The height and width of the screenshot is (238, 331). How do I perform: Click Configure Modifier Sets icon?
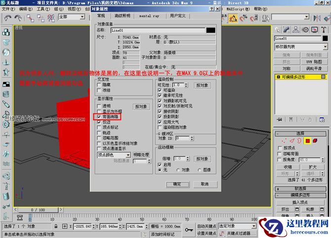322,120
